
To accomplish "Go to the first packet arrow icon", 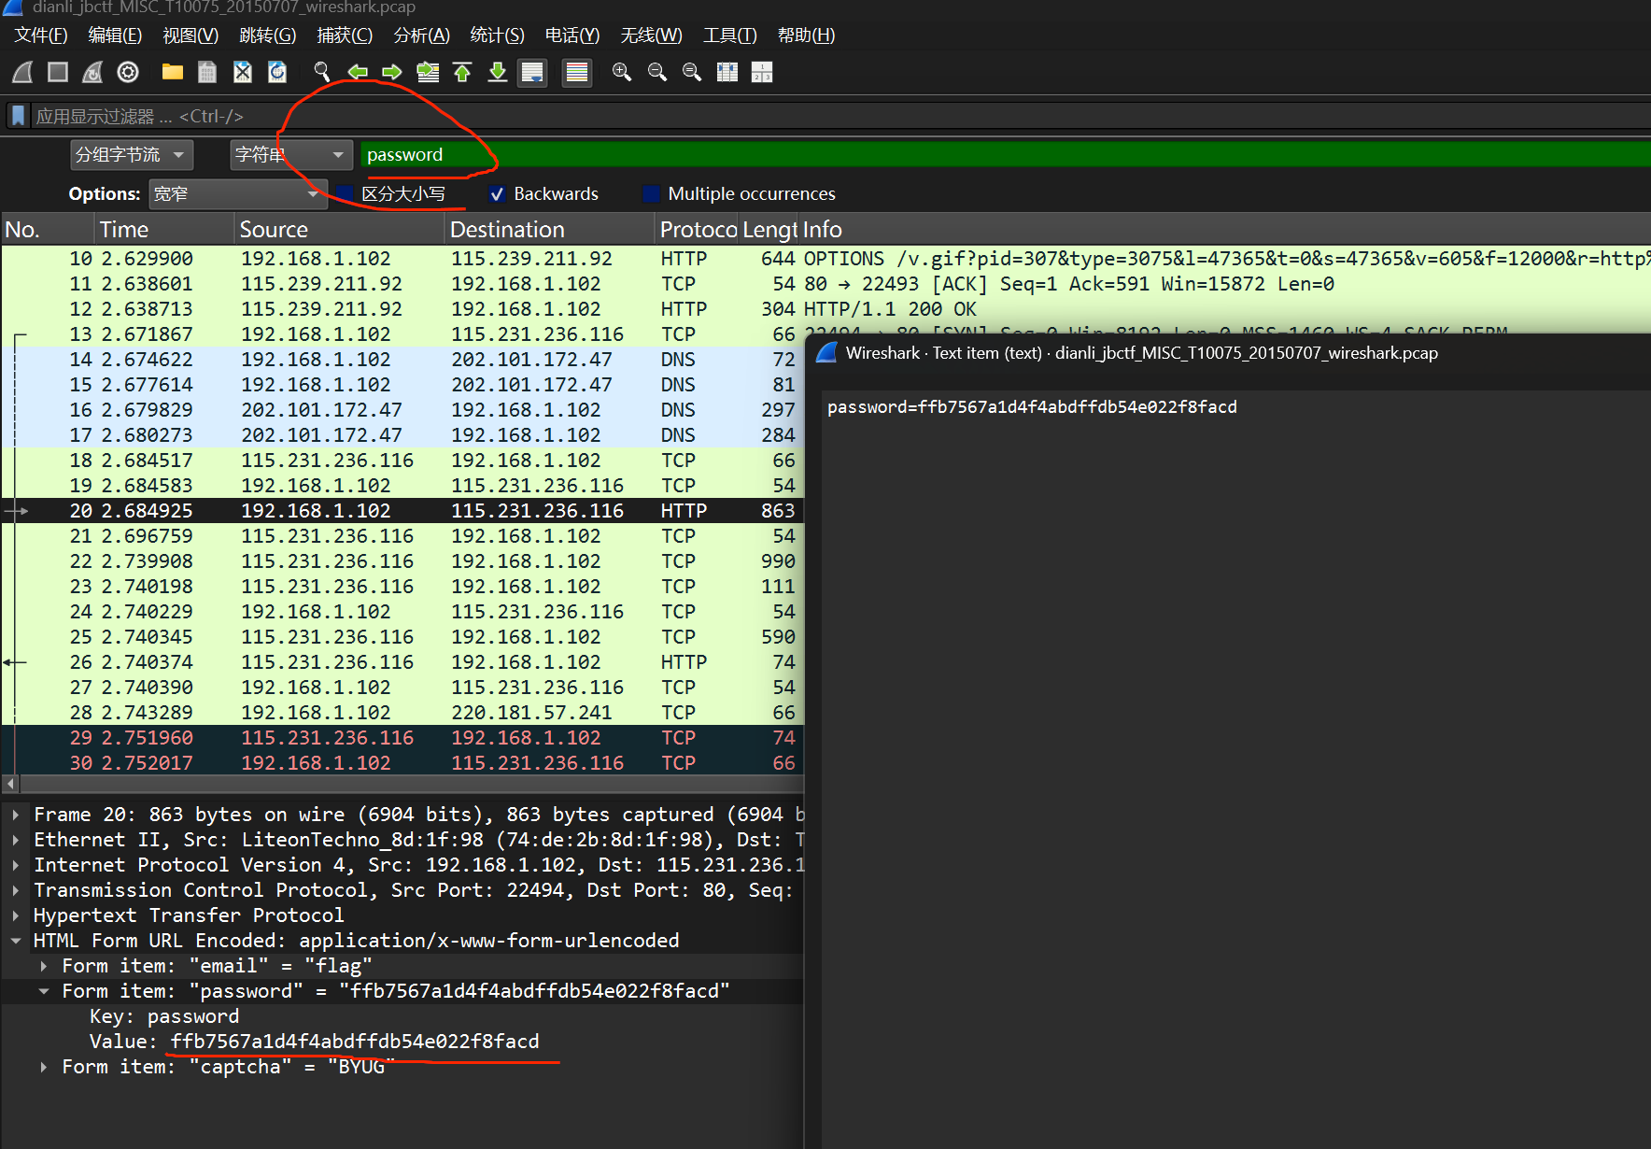I will 462,72.
